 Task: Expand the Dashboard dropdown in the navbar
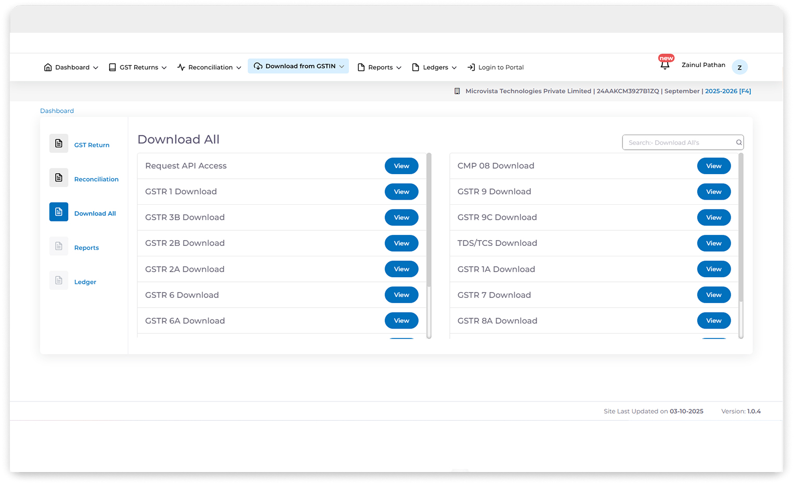(96, 67)
